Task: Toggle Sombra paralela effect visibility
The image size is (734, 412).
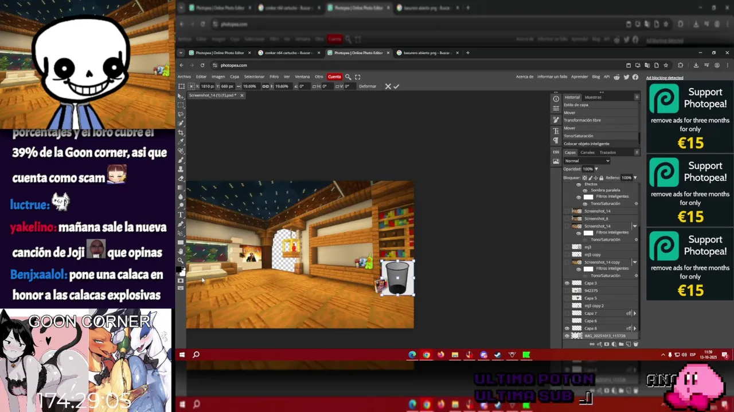Action: click(585, 190)
